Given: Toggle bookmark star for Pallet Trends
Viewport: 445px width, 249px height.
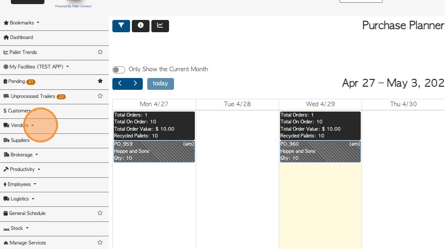Looking at the screenshot, I should 100,52.
